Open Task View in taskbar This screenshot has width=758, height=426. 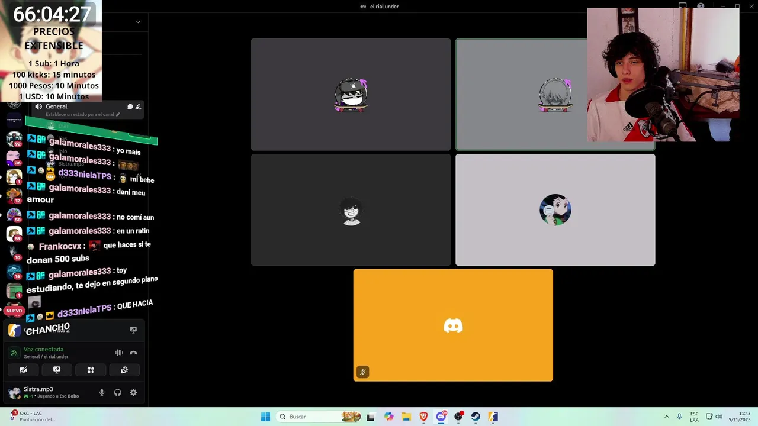tap(371, 417)
